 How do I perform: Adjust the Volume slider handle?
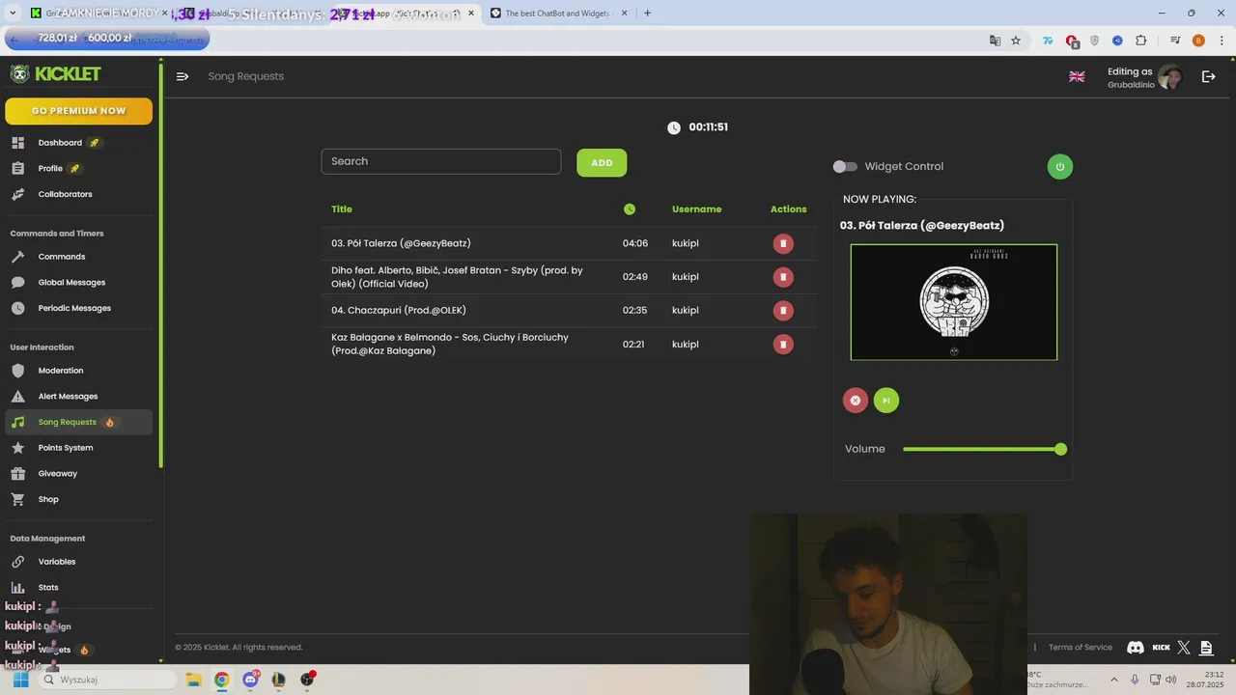pyautogui.click(x=1061, y=450)
